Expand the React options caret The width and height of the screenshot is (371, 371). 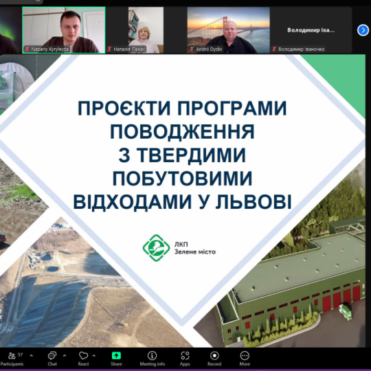pos(94,355)
